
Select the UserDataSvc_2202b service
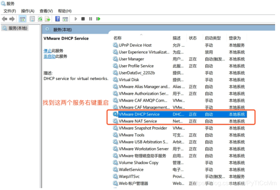179,73
